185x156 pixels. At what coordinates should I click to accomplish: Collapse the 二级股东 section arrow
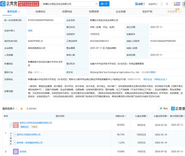[11, 133]
